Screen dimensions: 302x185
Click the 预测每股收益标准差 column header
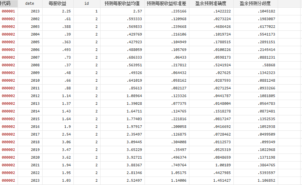(167, 3)
